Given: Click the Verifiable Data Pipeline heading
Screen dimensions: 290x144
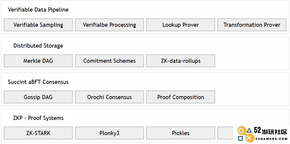Looking at the screenshot, I should pyautogui.click(x=38, y=10).
